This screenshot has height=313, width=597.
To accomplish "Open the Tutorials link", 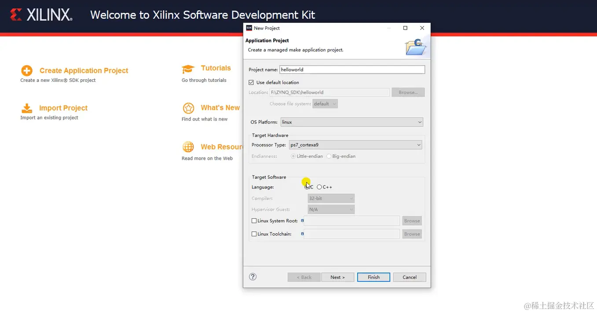I will (216, 68).
